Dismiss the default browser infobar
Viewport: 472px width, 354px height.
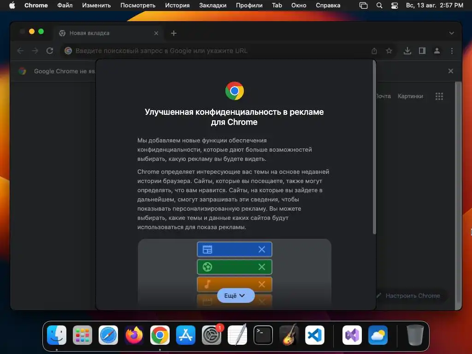click(451, 71)
